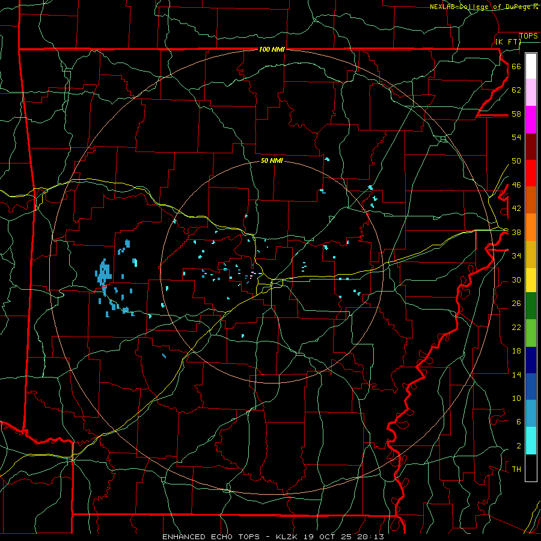Click the TH legend label
This screenshot has width=541, height=541.
(x=516, y=469)
